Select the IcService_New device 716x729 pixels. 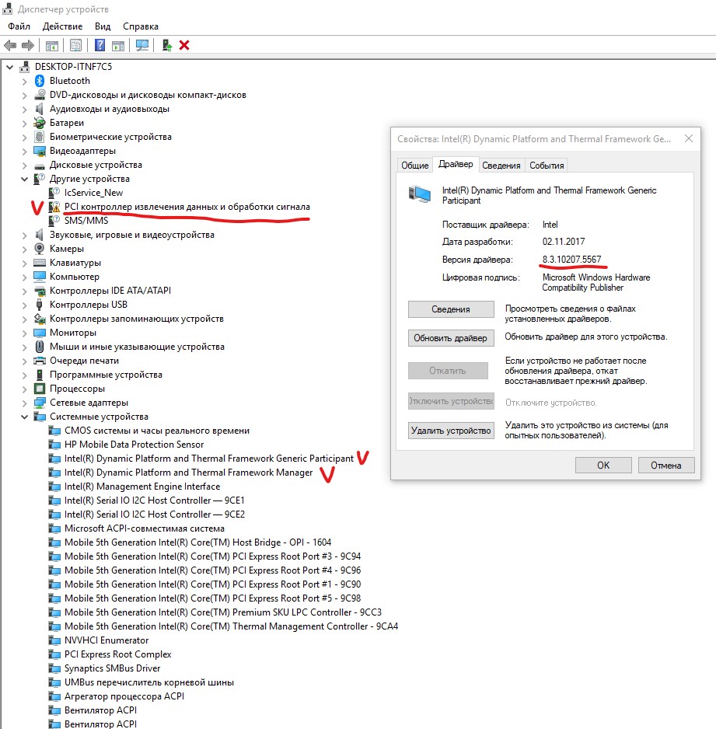point(94,193)
